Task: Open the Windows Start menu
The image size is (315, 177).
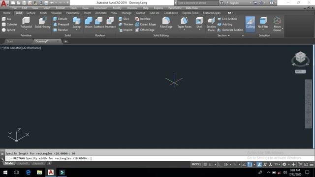Action: [5, 173]
